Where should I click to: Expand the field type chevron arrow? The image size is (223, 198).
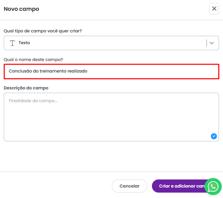[x=212, y=43]
